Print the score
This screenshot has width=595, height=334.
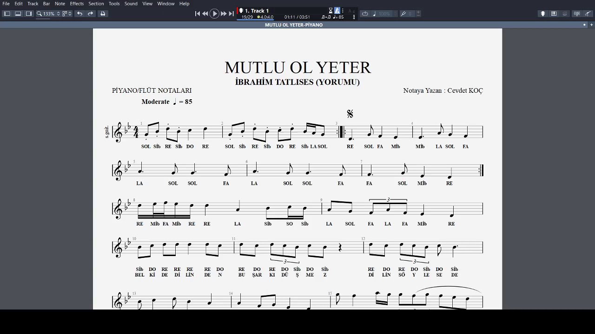click(x=103, y=13)
